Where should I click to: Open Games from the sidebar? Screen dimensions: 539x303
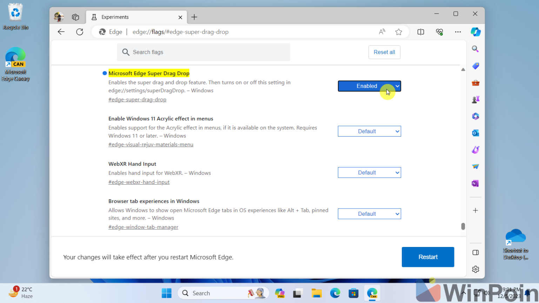475,99
